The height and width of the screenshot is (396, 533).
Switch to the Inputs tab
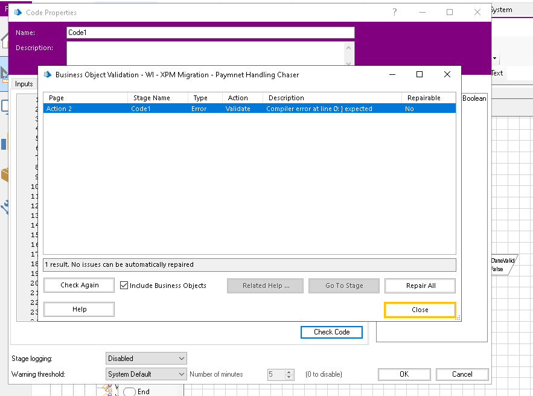pyautogui.click(x=24, y=84)
